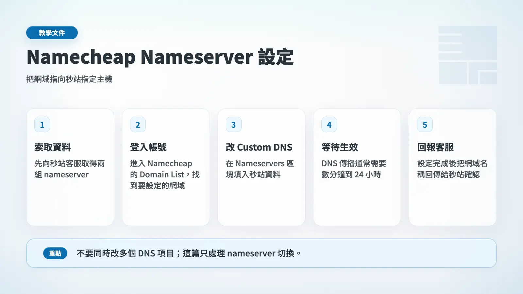Click the step number 1 badge
Screen dimensions: 523x294
tap(42, 124)
